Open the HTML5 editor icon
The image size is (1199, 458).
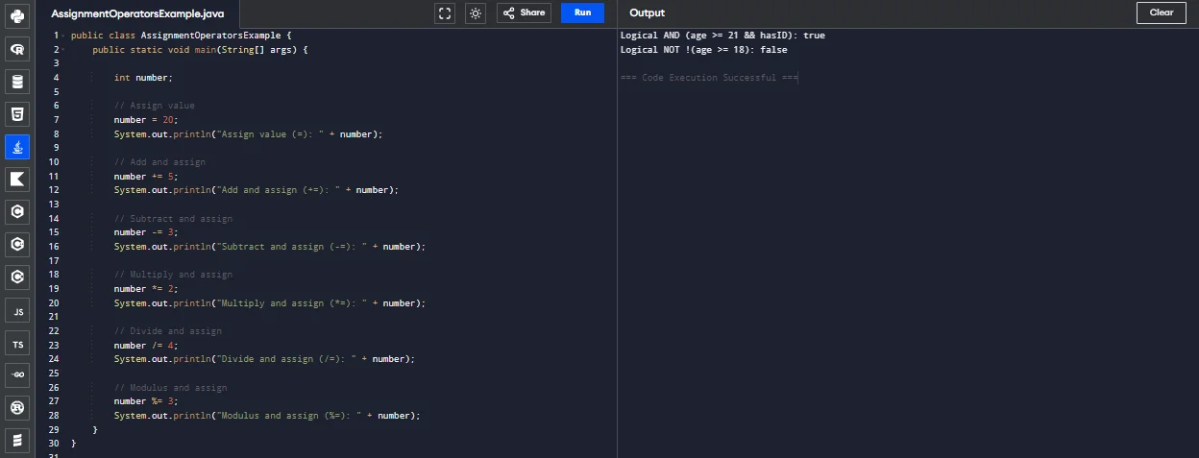(17, 114)
